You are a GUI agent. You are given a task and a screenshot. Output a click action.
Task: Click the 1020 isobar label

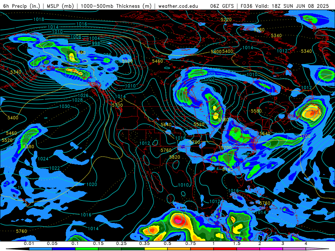(x=92, y=184)
